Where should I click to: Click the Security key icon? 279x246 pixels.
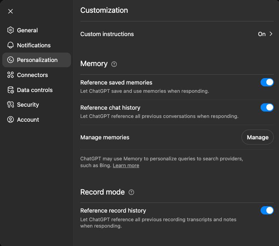coord(11,105)
